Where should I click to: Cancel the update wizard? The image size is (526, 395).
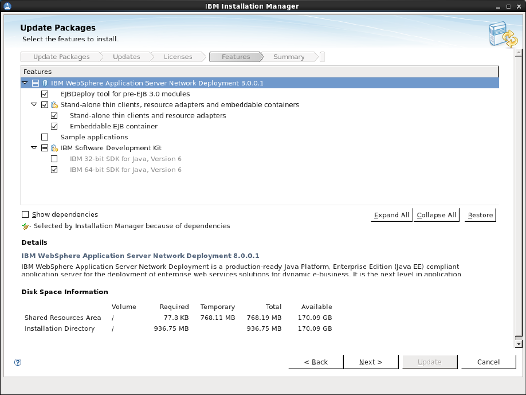pyautogui.click(x=488, y=362)
